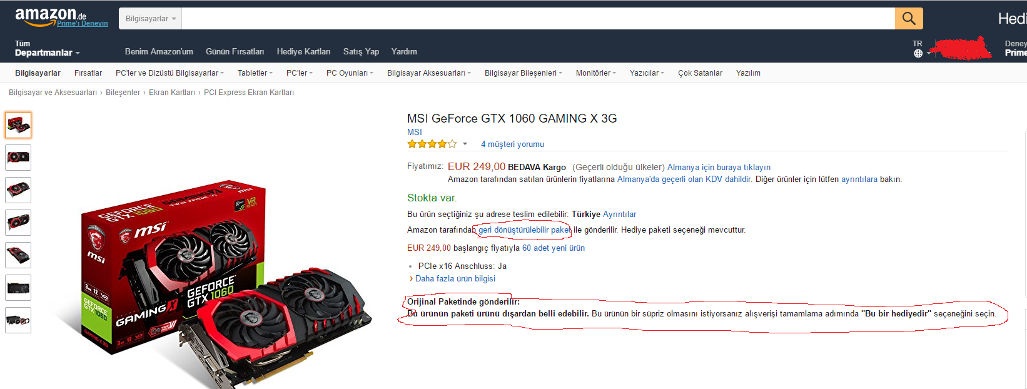1027x389 pixels.
Task: Click geri dönüştürülebilir paket link
Action: pos(525,230)
